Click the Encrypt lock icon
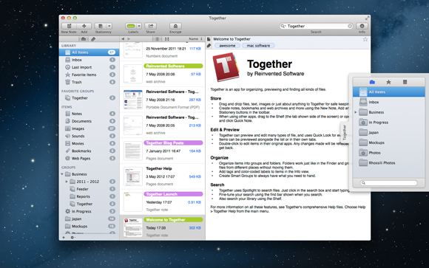Viewport: 429px width, 268px height. coord(175,26)
